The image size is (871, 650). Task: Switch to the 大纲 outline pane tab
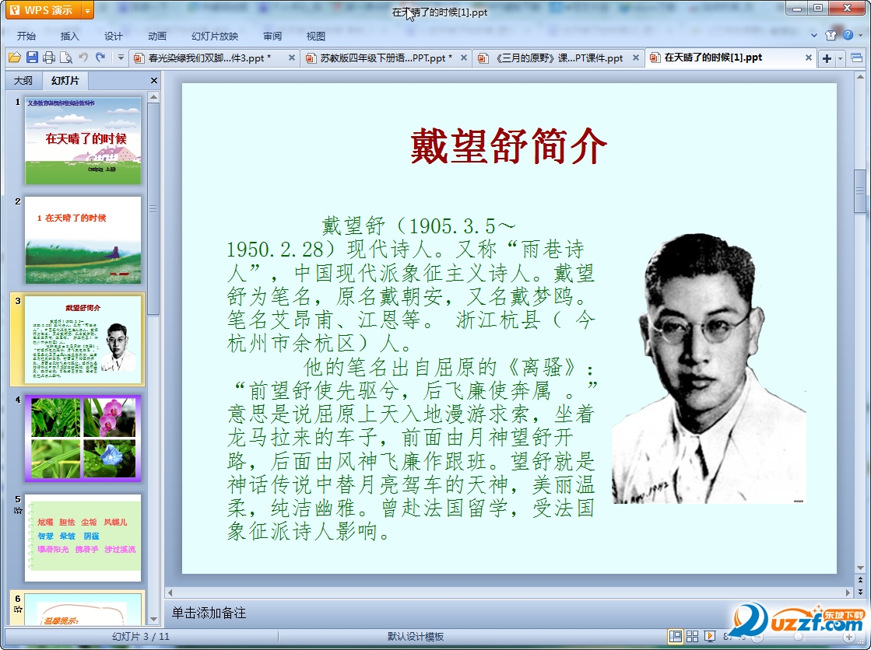(23, 81)
